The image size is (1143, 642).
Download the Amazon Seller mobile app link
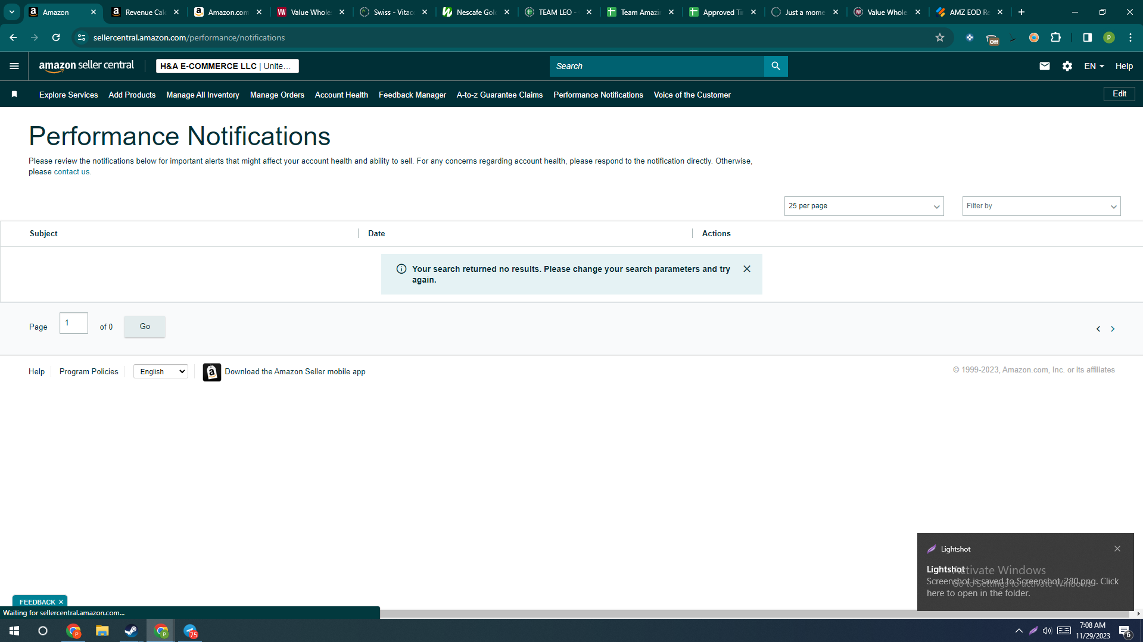(x=295, y=371)
